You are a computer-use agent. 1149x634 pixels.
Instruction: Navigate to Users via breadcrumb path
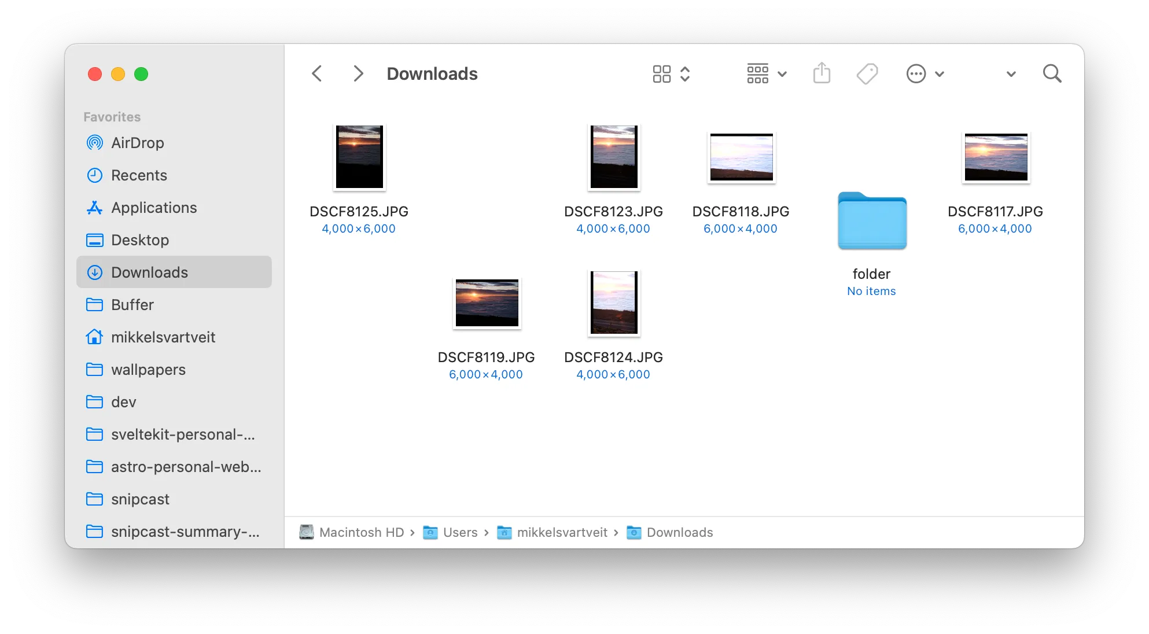(461, 532)
